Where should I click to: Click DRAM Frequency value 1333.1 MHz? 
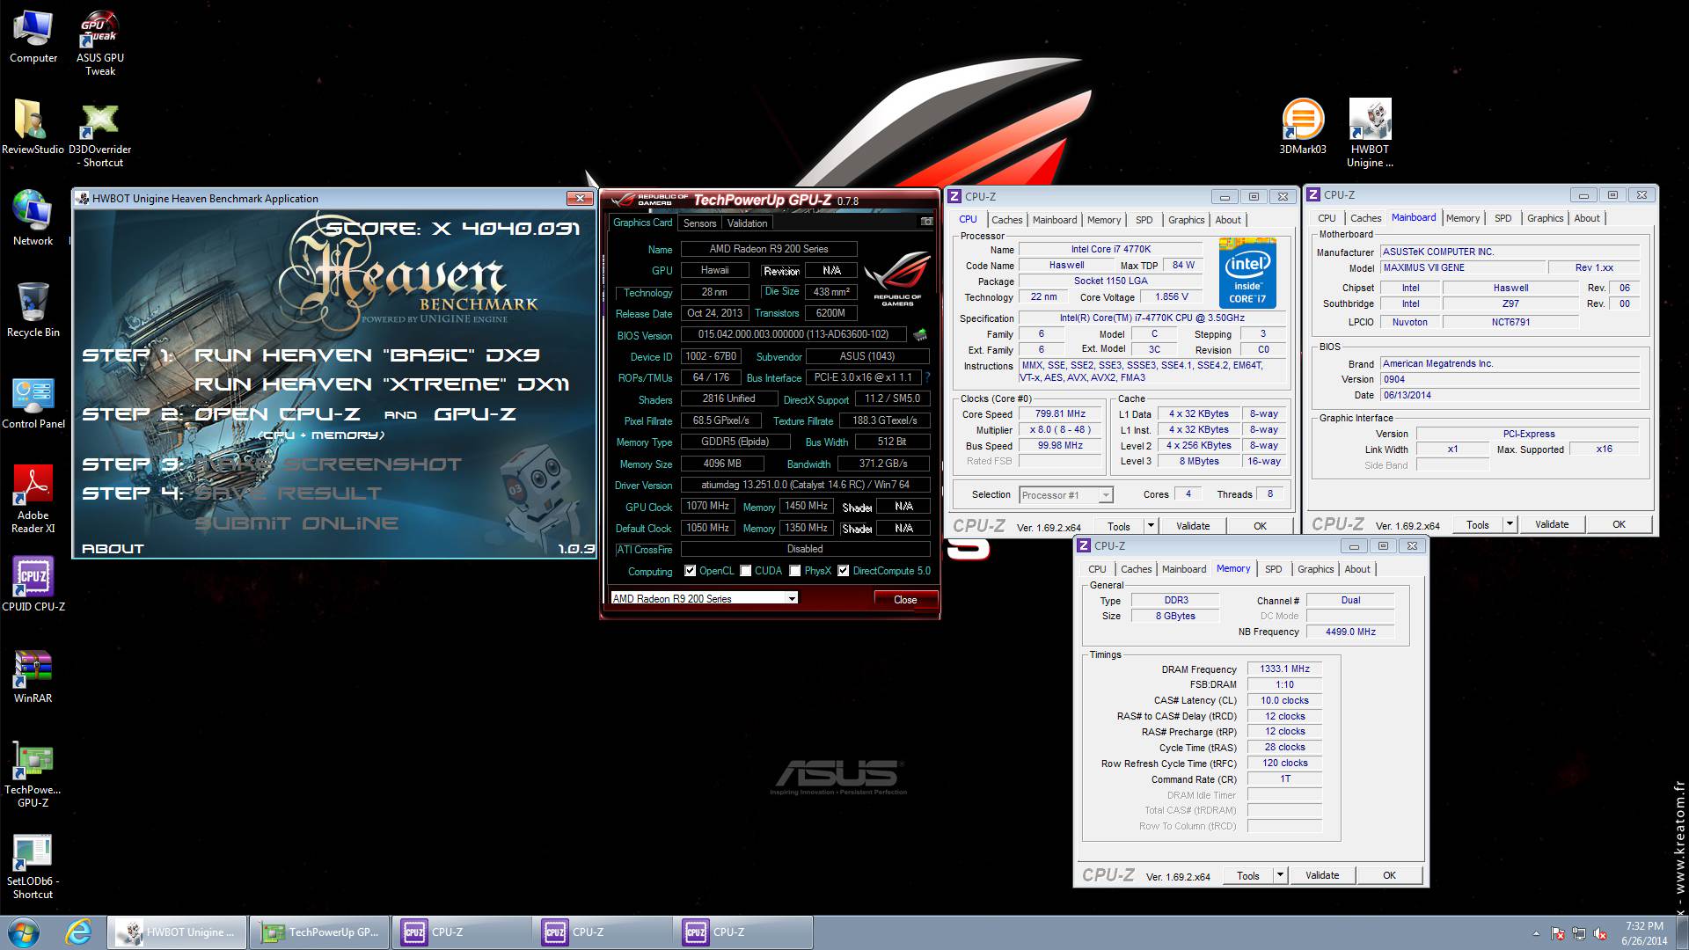[x=1284, y=669]
